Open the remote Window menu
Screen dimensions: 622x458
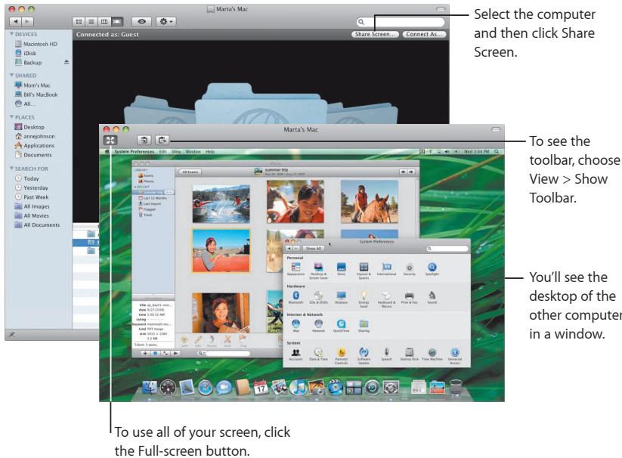click(193, 151)
